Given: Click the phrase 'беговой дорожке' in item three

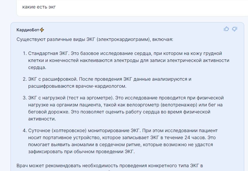Looking at the screenshot, I should point(49,112).
